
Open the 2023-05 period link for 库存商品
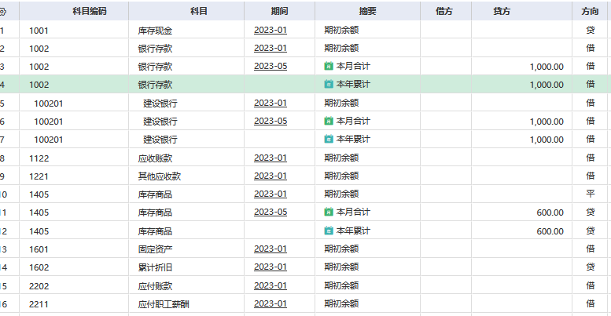pyautogui.click(x=271, y=212)
